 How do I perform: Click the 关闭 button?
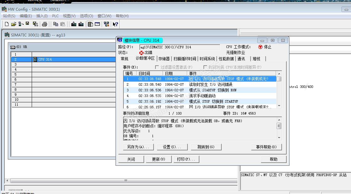click(131, 159)
